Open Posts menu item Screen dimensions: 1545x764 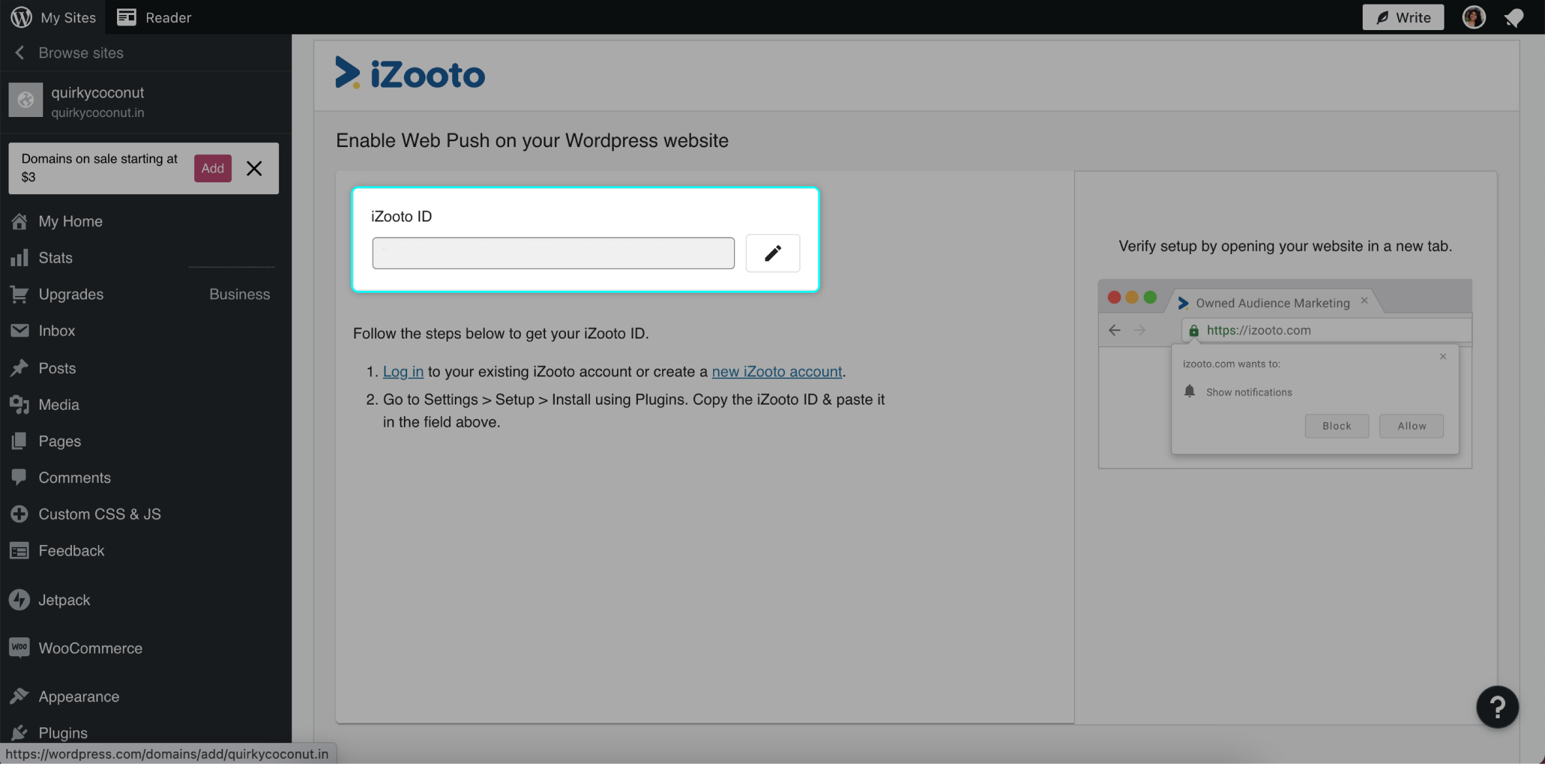58,368
